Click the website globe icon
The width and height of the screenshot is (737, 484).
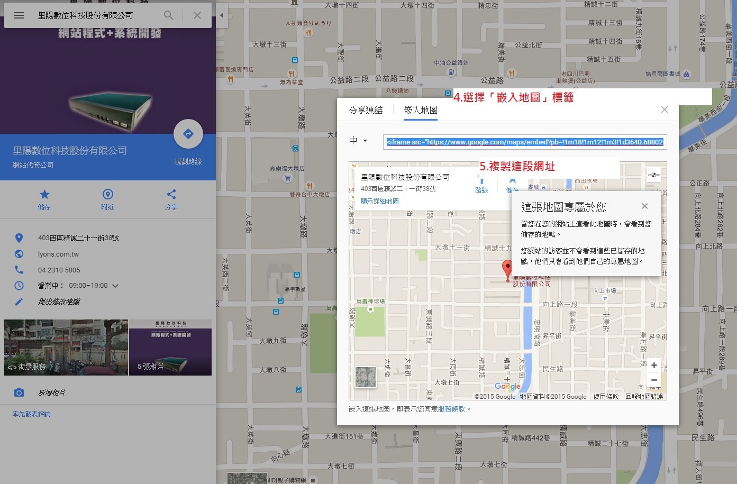pos(19,254)
